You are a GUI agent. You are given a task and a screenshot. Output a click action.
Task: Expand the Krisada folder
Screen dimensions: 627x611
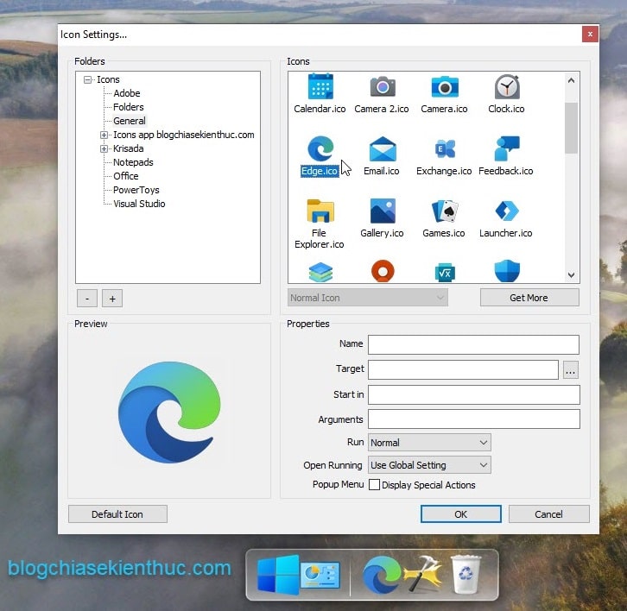pyautogui.click(x=104, y=148)
